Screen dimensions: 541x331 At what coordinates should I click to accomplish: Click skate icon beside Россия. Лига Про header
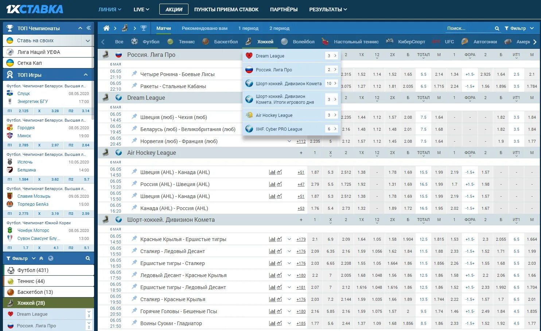[106, 55]
